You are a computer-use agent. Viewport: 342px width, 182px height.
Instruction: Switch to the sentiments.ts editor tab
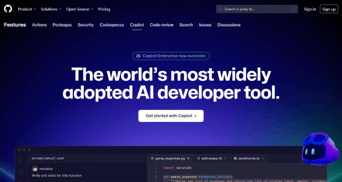tap(249, 158)
